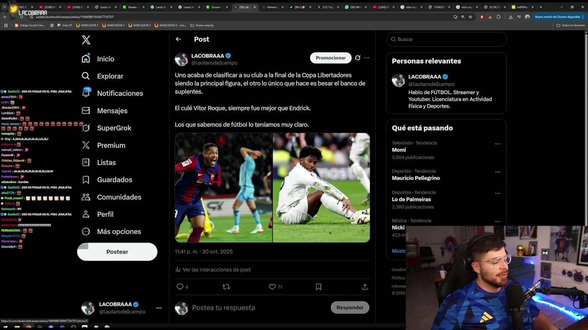The image size is (588, 330).
Task: Open more options for Lo de Palmeiras
Action: click(498, 193)
